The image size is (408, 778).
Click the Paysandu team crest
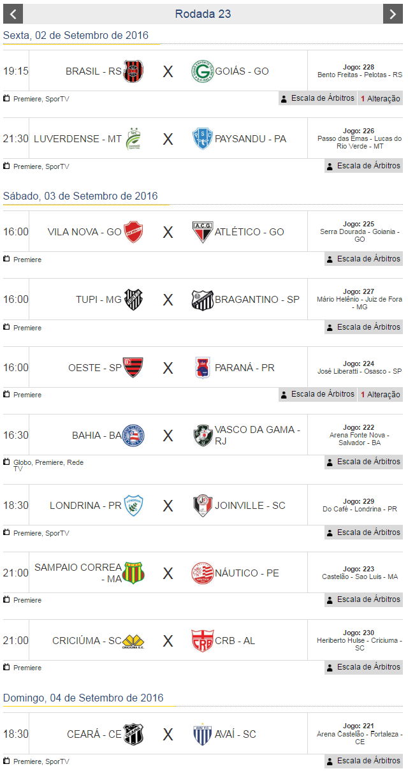coord(203,139)
